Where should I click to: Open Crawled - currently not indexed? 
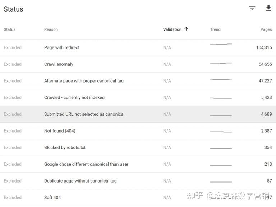pos(74,97)
